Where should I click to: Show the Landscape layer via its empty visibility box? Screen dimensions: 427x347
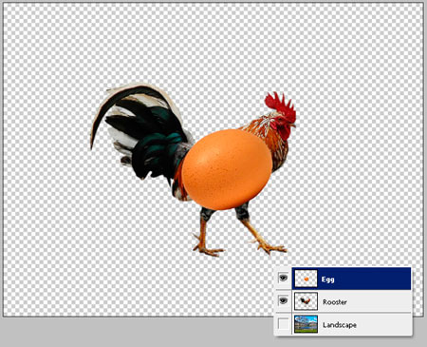tap(283, 324)
